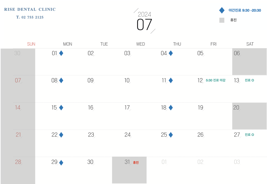Click the '5:30 진료 마감' note on the 12th
The width and height of the screenshot is (267, 184).
coord(216,80)
